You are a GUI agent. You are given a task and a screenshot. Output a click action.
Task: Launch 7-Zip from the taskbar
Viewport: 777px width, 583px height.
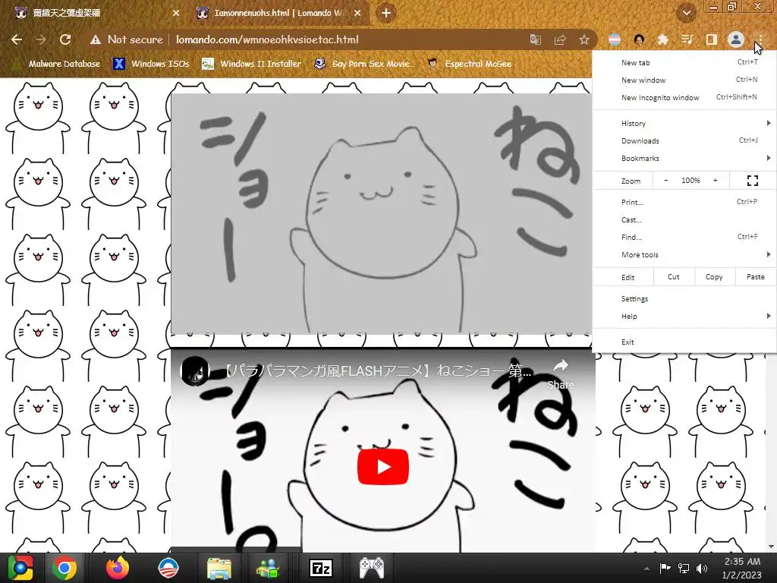[x=320, y=568]
